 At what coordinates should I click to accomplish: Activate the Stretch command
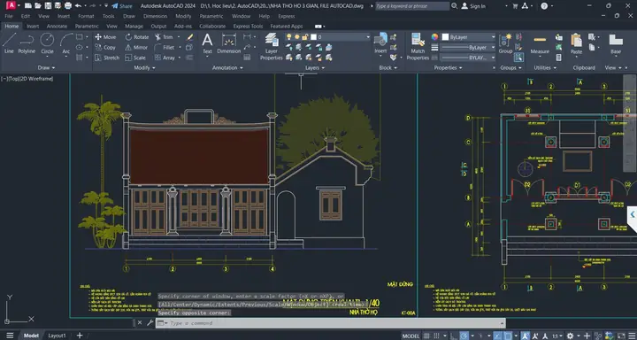pyautogui.click(x=107, y=58)
